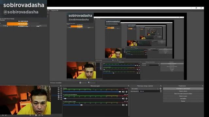Open the settings button in controls
This screenshot has width=209, height=117.
click(x=183, y=98)
